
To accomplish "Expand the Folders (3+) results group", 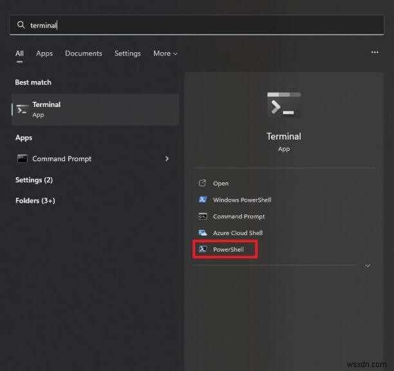I will point(35,200).
